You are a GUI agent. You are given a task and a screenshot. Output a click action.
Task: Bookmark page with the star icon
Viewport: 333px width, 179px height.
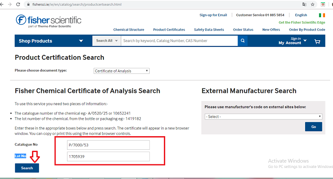point(313,4)
